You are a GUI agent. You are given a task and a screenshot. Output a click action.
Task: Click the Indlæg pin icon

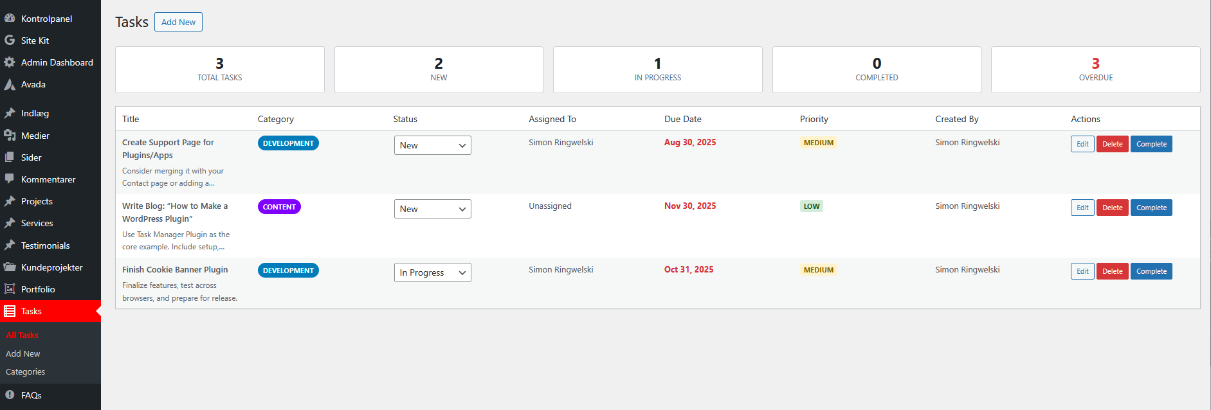click(x=10, y=113)
